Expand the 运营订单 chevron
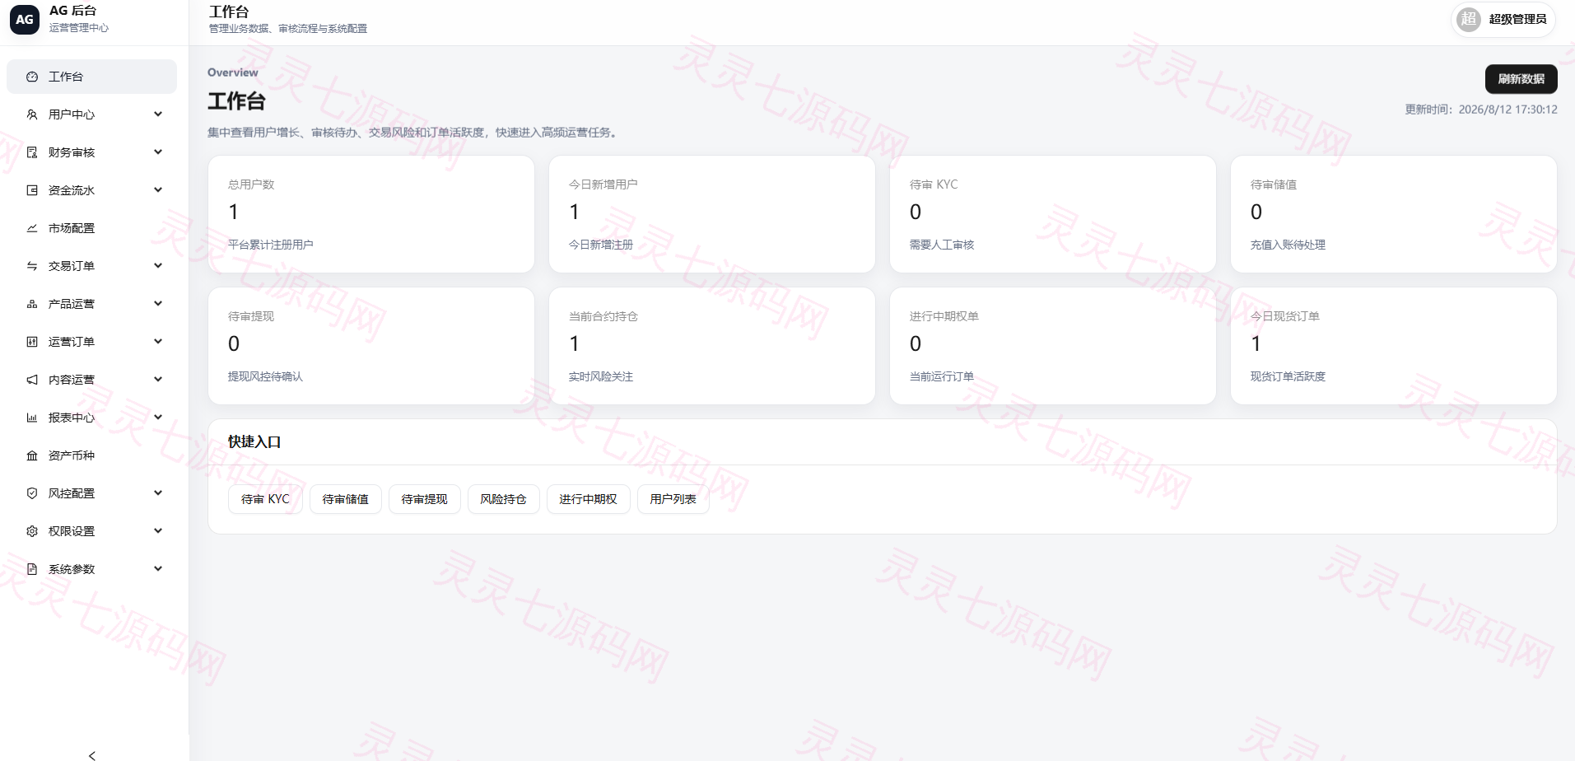 (x=158, y=342)
